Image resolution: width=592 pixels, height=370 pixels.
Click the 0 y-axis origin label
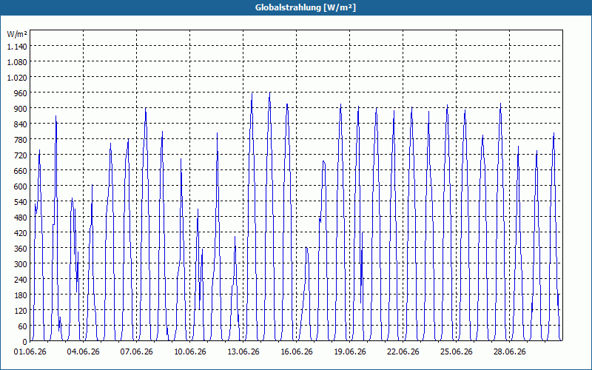tap(25, 342)
